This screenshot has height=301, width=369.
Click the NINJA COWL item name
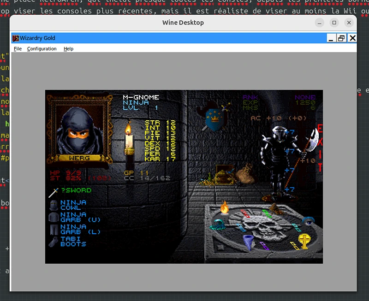click(x=73, y=205)
